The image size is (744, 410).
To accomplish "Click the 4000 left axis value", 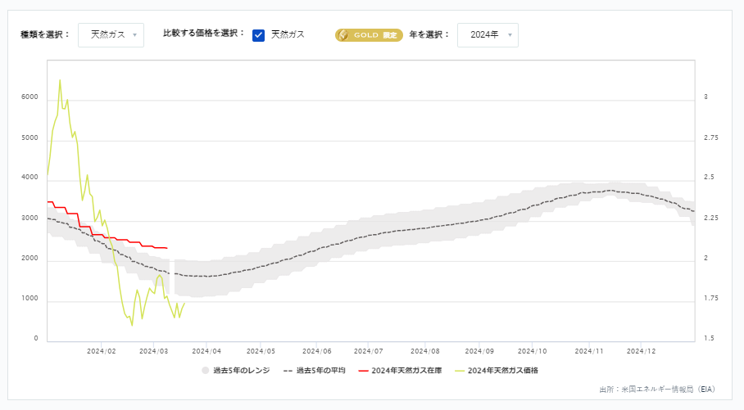I will point(29,178).
